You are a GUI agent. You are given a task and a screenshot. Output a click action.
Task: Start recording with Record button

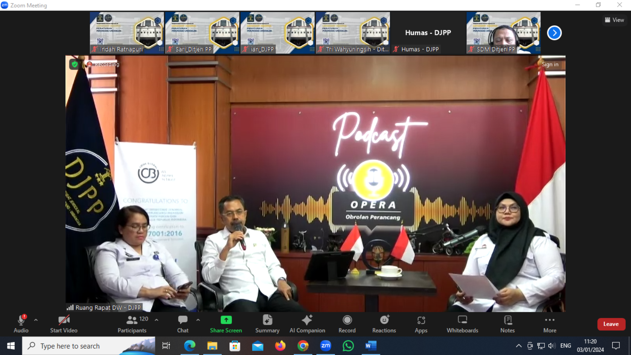click(x=347, y=324)
